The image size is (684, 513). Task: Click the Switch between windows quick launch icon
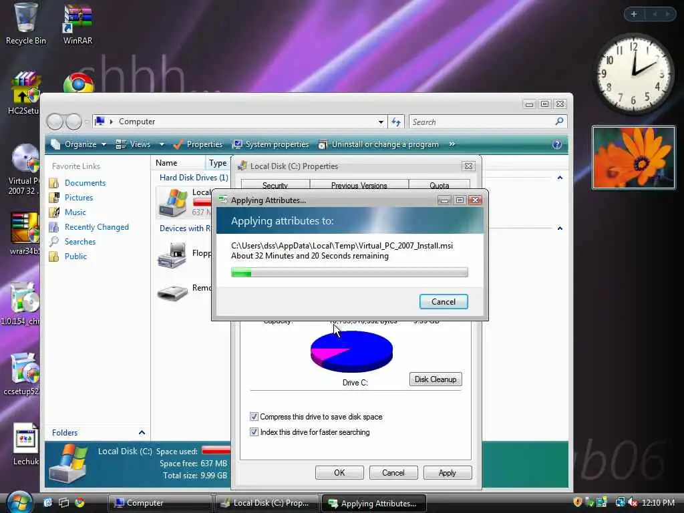63,502
